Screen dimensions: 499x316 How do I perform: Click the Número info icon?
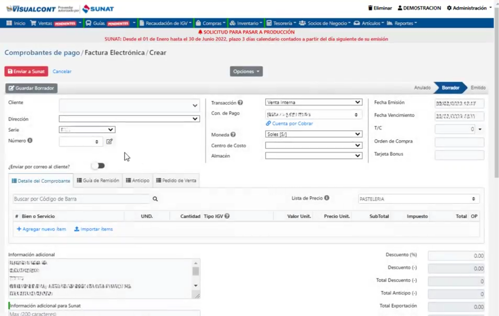pyautogui.click(x=30, y=140)
